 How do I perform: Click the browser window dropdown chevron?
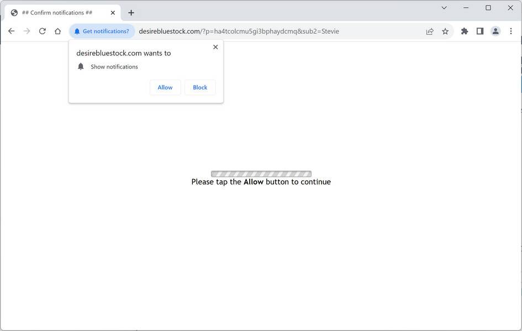pyautogui.click(x=444, y=8)
